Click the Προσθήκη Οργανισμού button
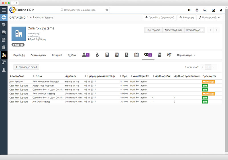 pyautogui.click(x=160, y=17)
